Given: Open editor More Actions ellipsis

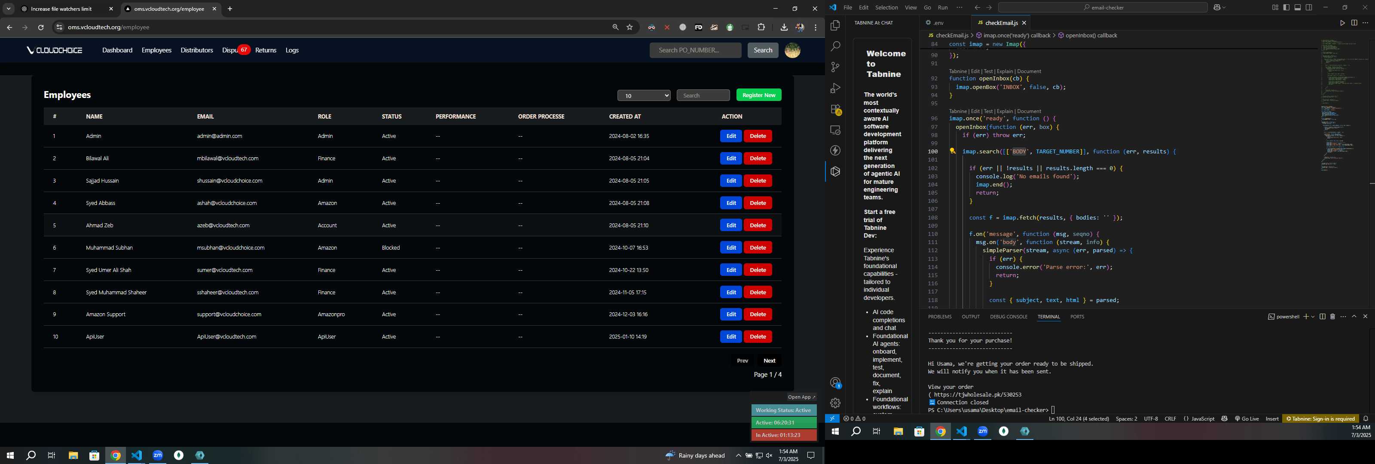Looking at the screenshot, I should [x=1366, y=23].
